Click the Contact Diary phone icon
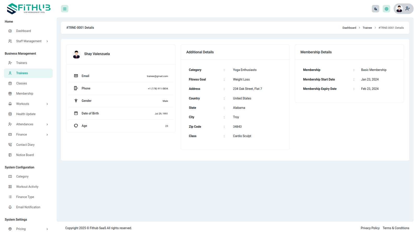Screen dimensions: 418x235 (x=10, y=145)
